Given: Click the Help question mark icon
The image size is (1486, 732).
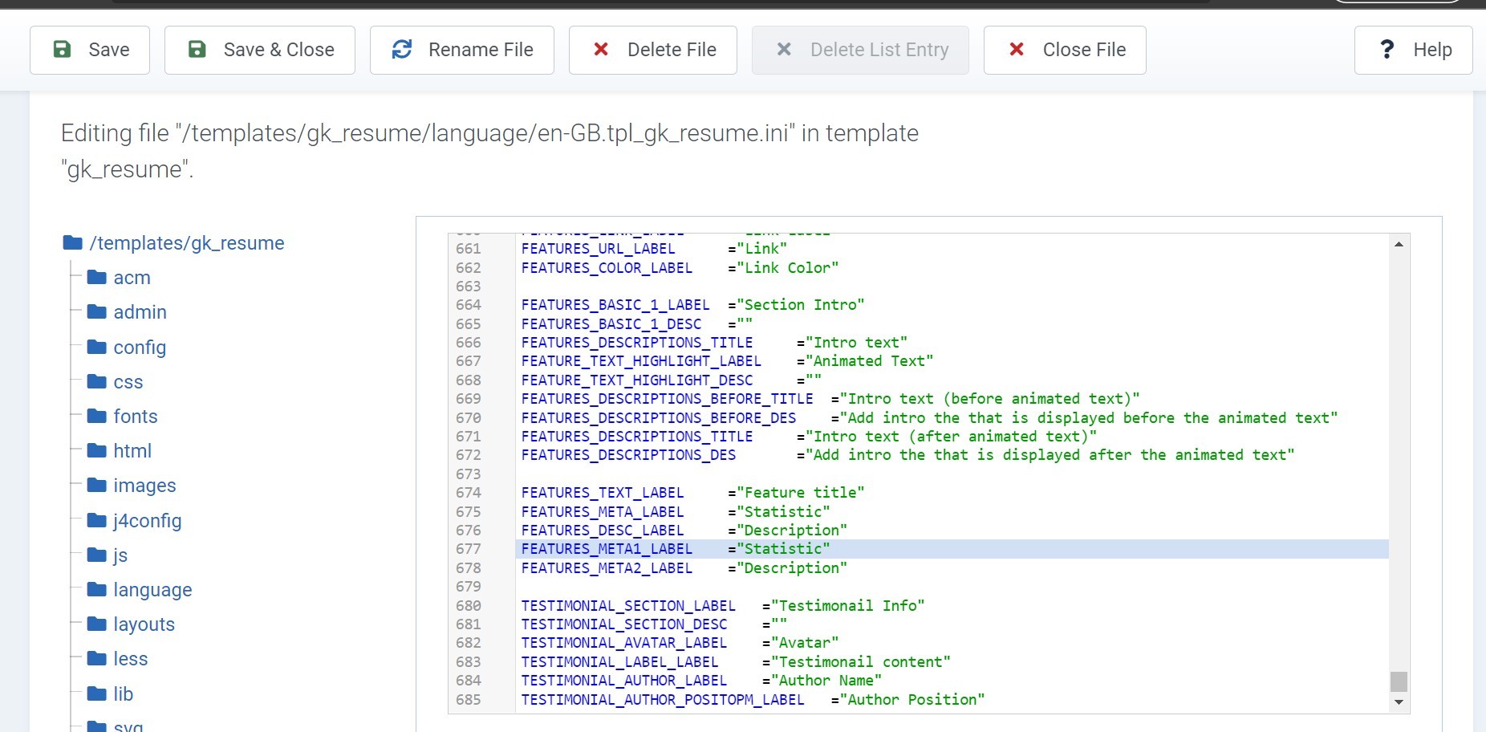Looking at the screenshot, I should click(x=1387, y=50).
